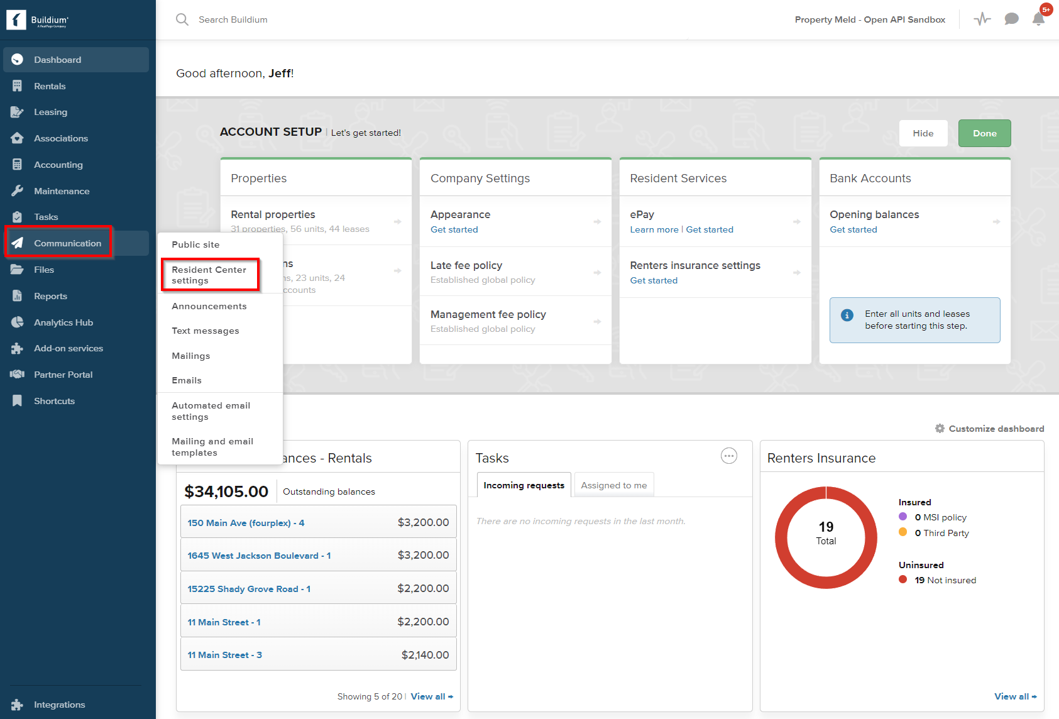Click the Maintenance wrench icon
This screenshot has height=719, width=1059.
(18, 191)
